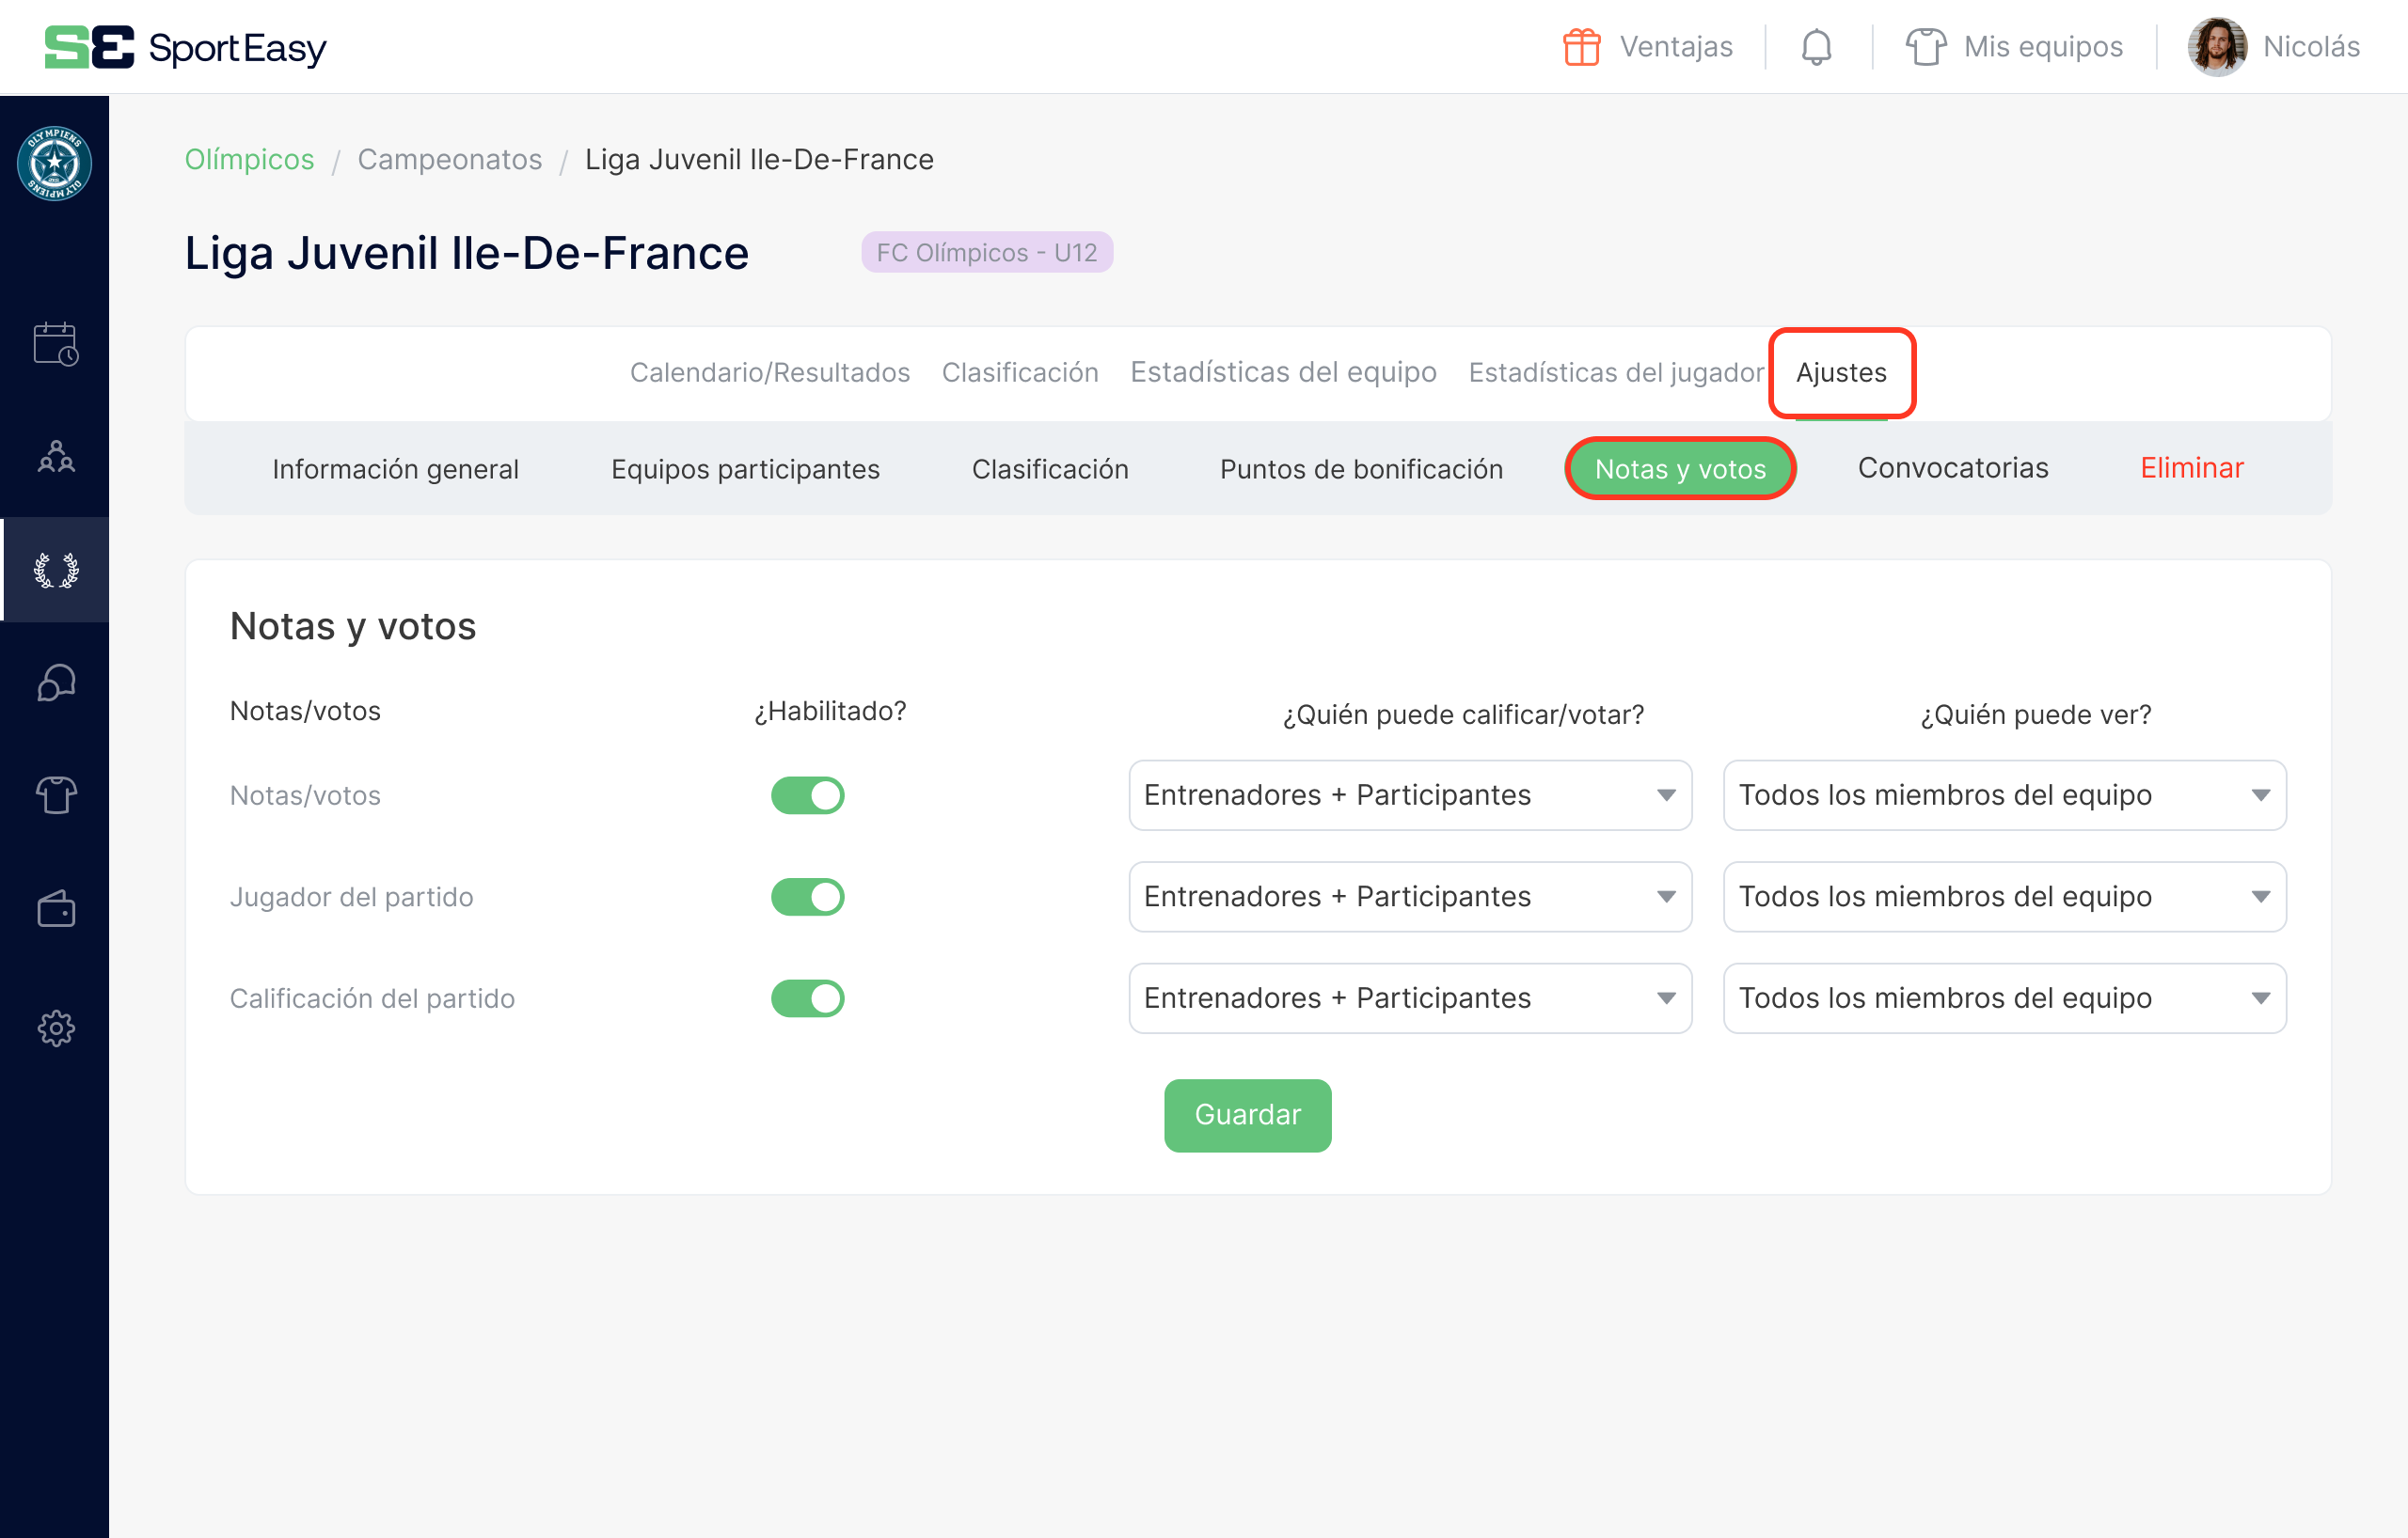Switch to Calendario/Resultados tab

tap(770, 373)
